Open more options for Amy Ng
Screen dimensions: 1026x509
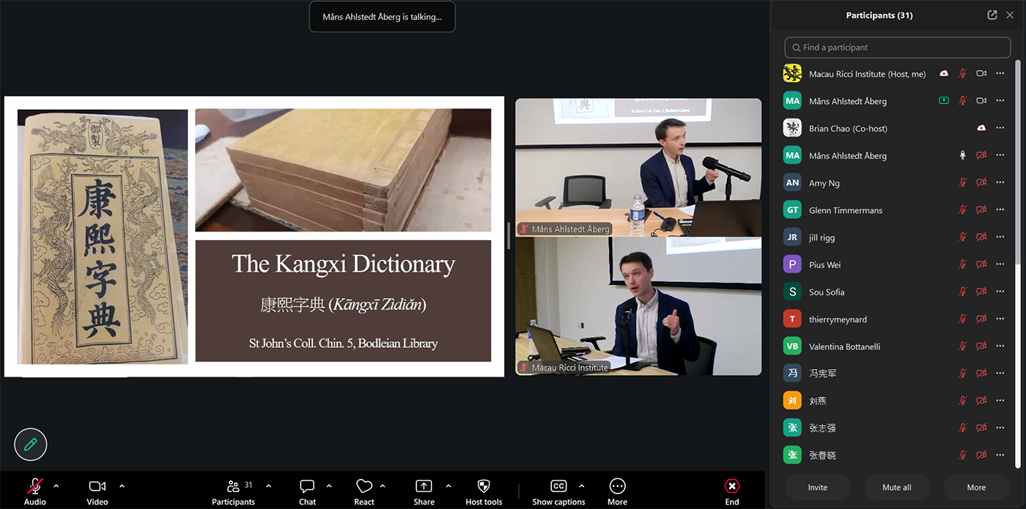pos(1000,183)
